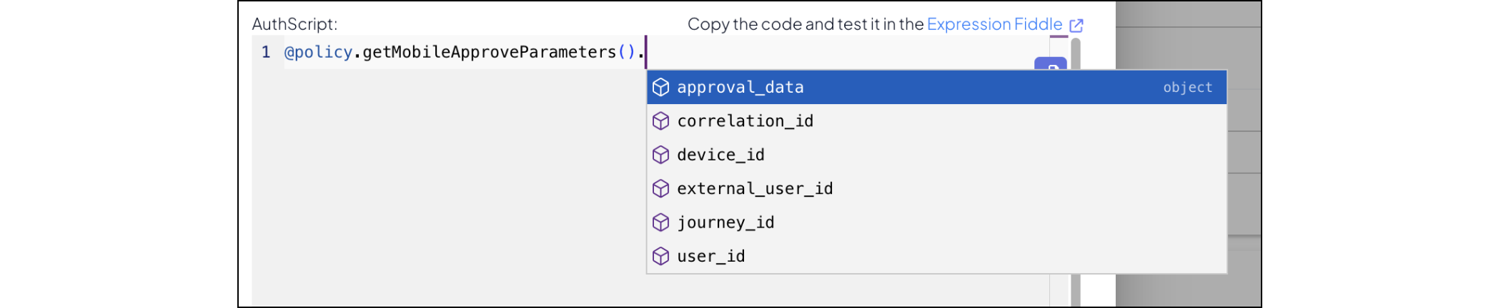Open the Expression Fiddle link
Screen dimensions: 1491x308
pyautogui.click(x=994, y=24)
